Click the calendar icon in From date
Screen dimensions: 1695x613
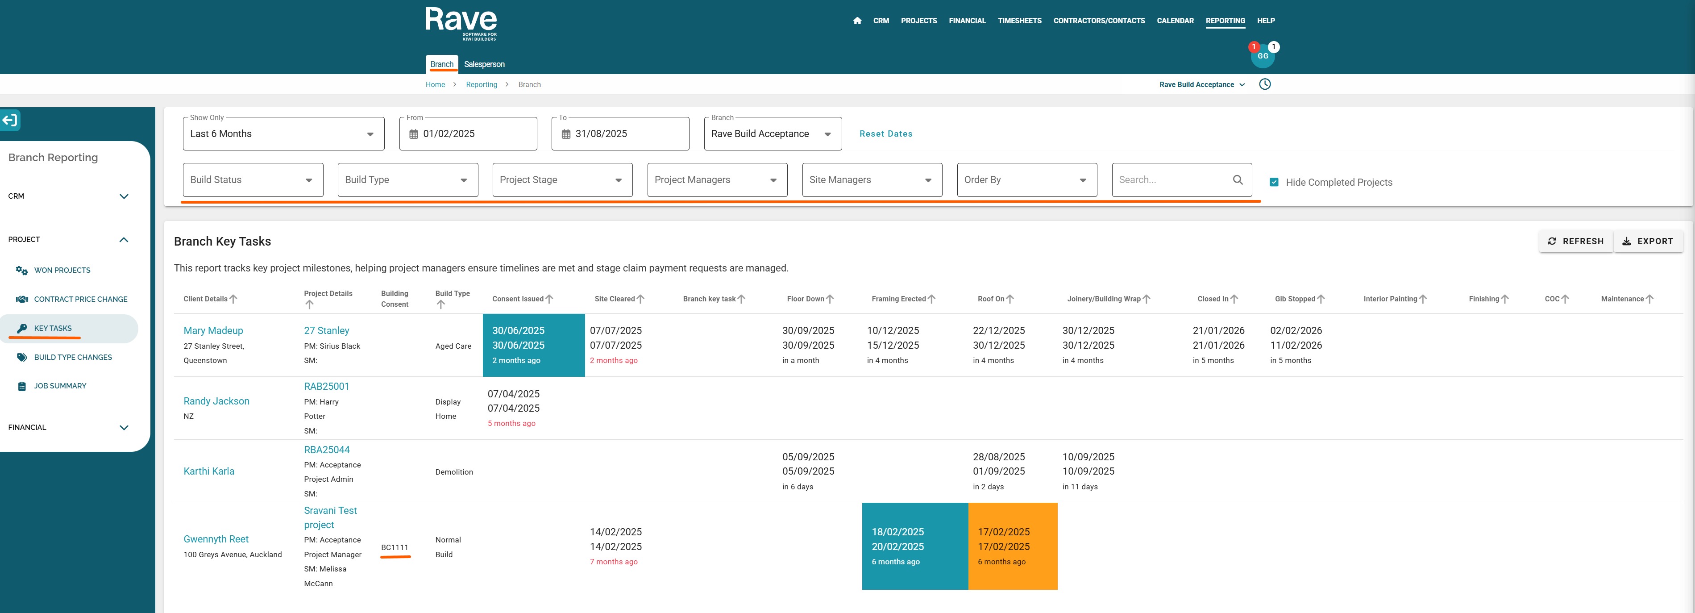pyautogui.click(x=414, y=134)
